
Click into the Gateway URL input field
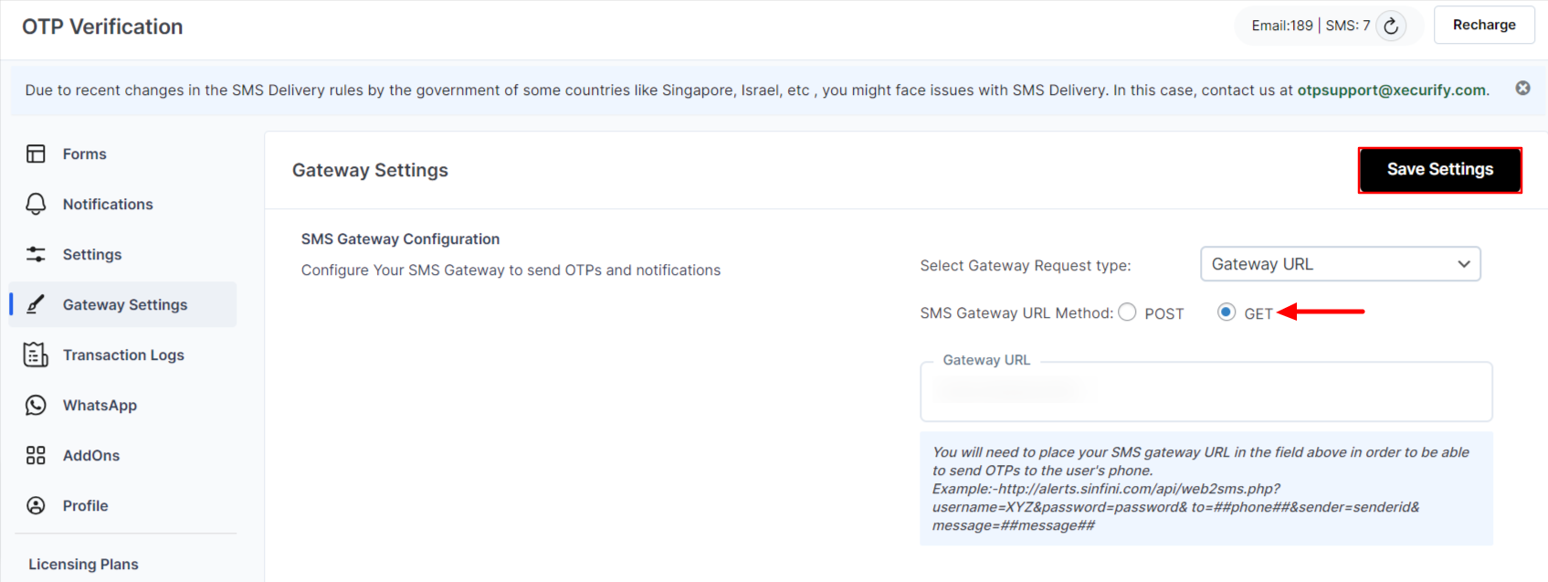1206,392
